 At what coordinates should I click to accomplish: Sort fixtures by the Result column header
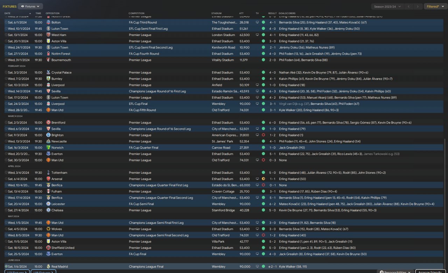272,13
